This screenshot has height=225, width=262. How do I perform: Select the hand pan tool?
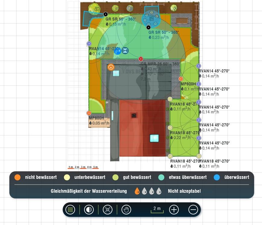(126, 210)
